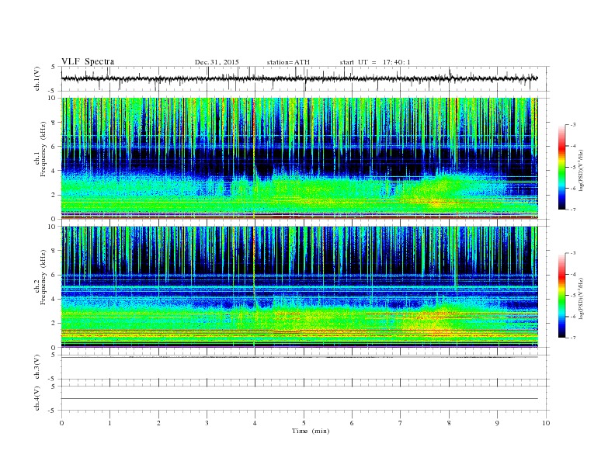This screenshot has height=475, width=615.
Task: Click the "start UT = 17:40:1" header text
Action: (375, 62)
